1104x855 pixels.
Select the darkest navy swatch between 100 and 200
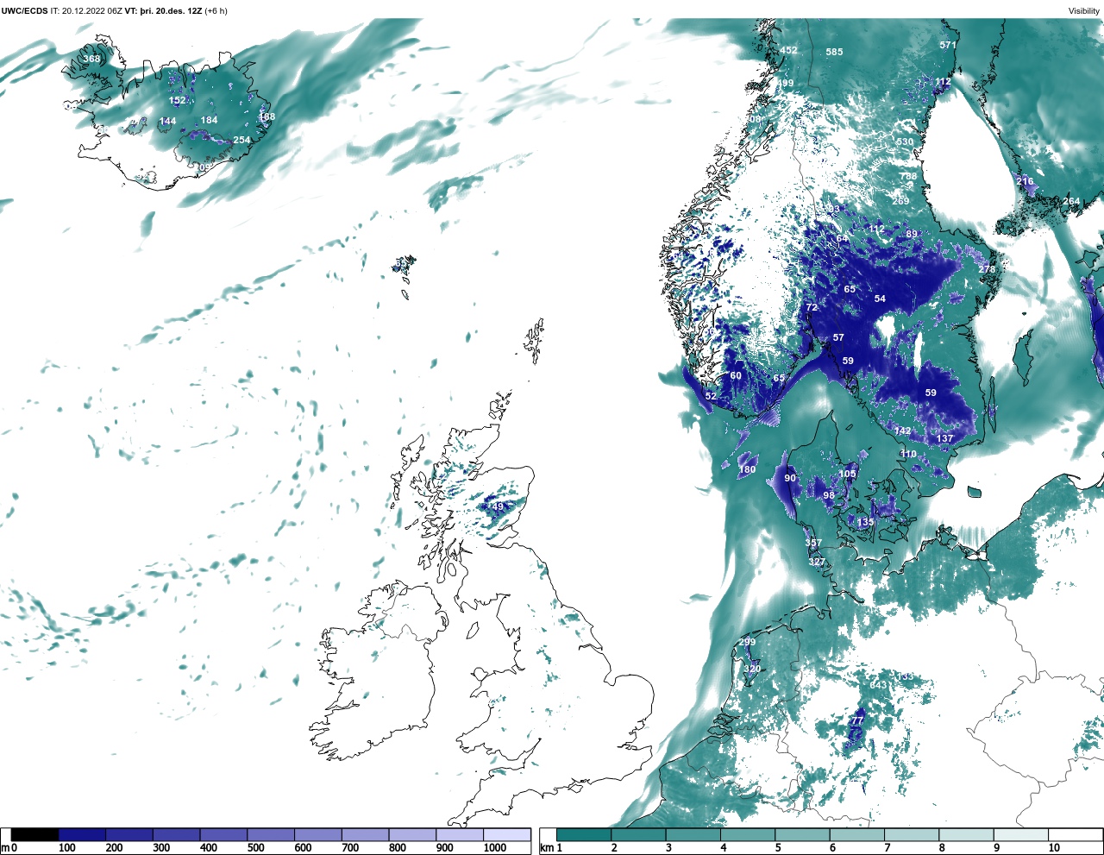click(x=82, y=834)
